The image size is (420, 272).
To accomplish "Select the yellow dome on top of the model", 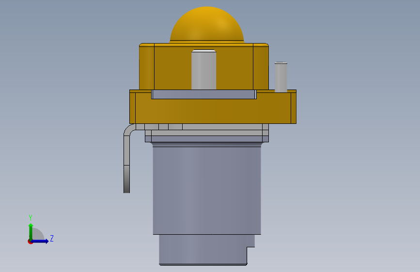I will click(x=207, y=25).
